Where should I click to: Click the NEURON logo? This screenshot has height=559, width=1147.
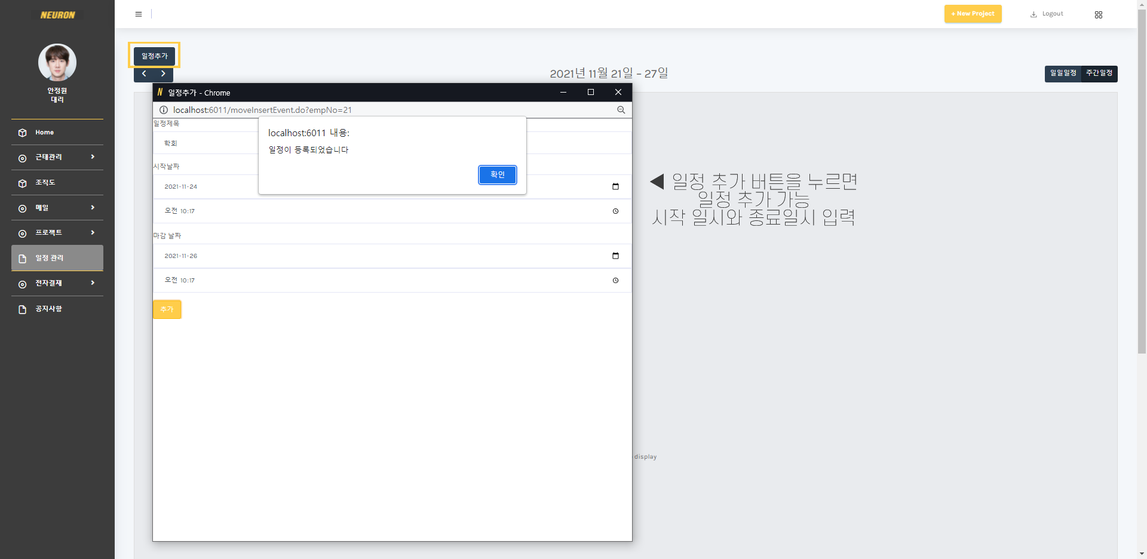point(57,15)
